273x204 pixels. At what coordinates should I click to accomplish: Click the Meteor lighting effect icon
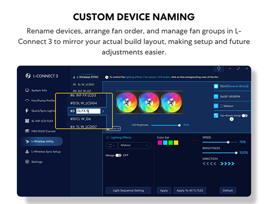(216, 106)
